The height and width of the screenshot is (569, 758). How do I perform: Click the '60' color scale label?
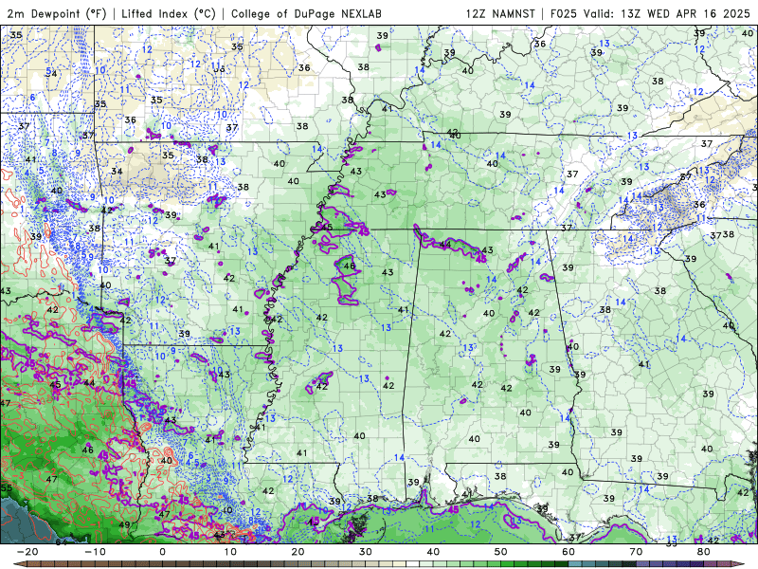tap(568, 552)
